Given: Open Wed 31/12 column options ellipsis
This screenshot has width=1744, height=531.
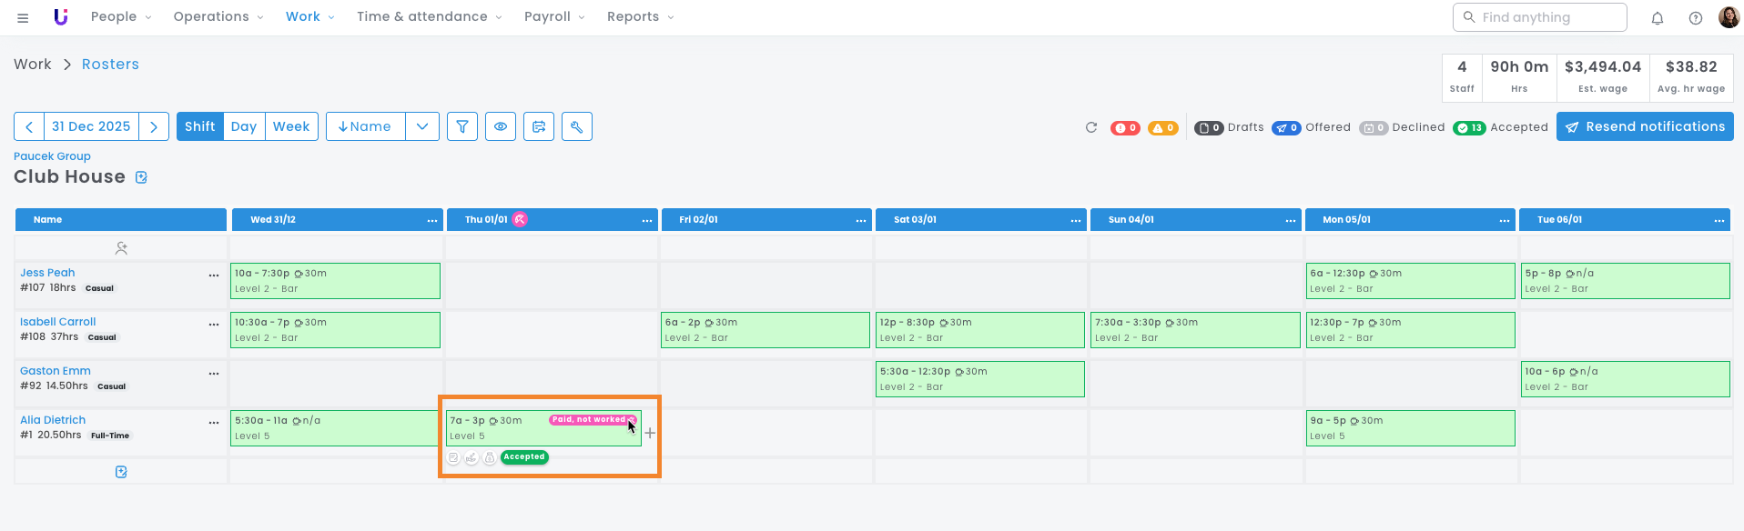Looking at the screenshot, I should point(432,220).
